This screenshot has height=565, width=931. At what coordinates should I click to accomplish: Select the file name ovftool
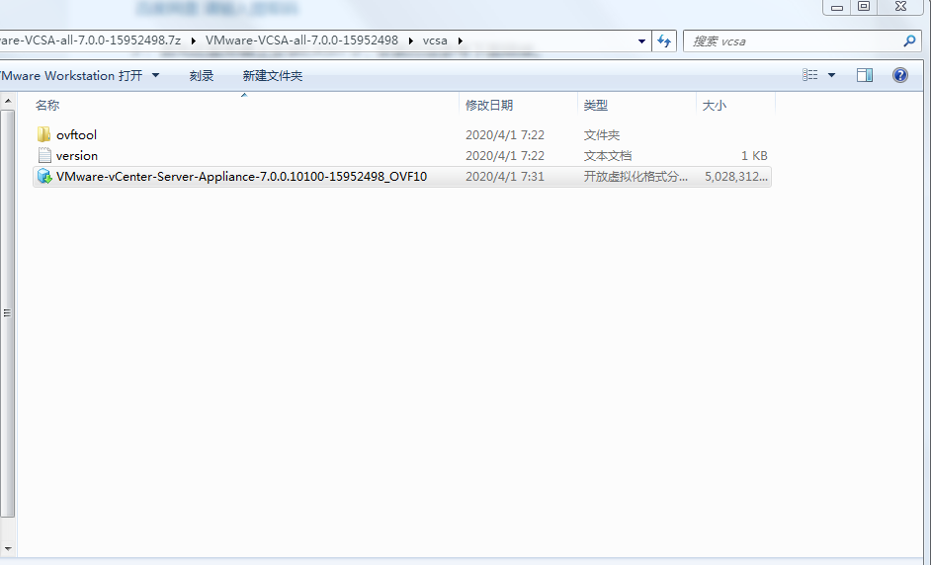click(76, 134)
